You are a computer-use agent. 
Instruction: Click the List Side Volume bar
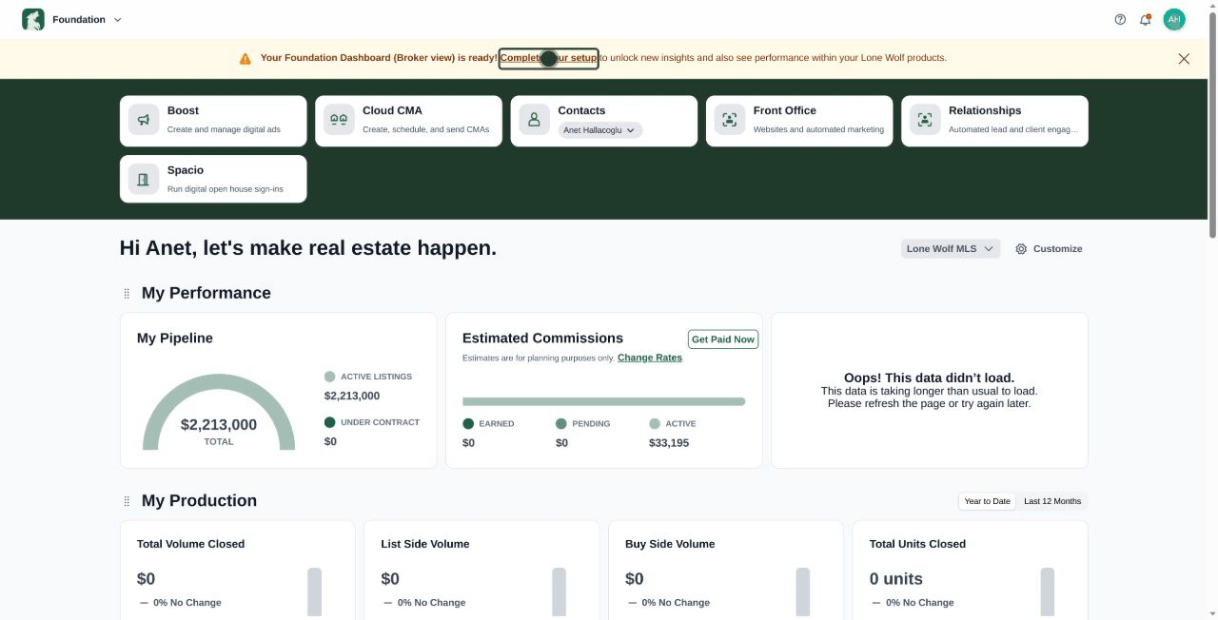click(560, 593)
